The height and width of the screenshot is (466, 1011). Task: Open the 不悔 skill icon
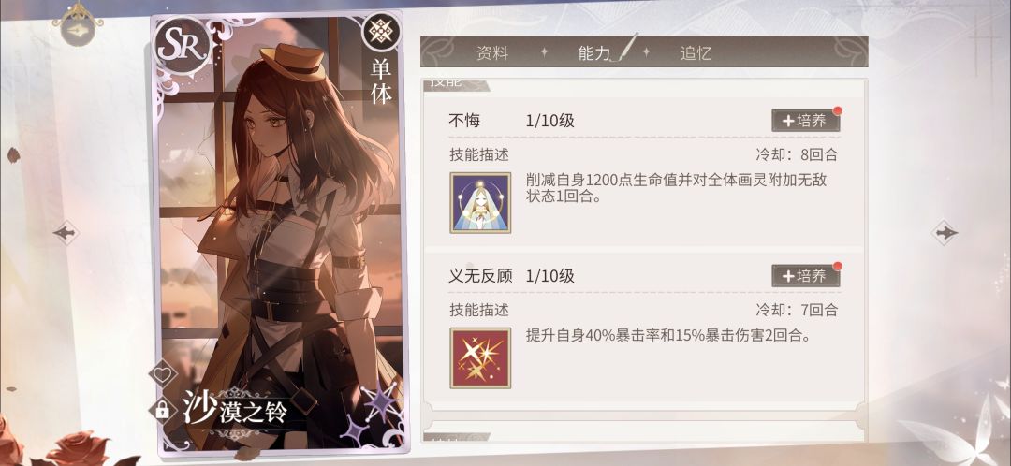(x=480, y=202)
